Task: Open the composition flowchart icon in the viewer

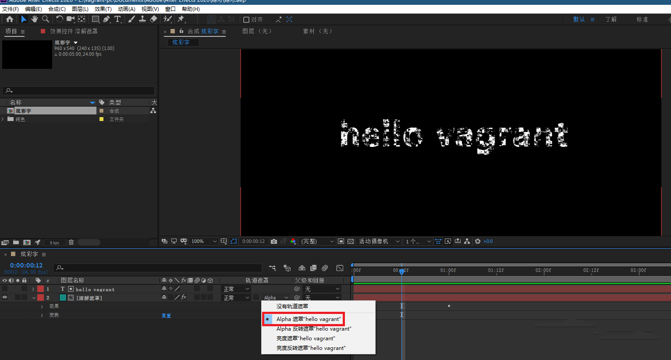Action: (x=467, y=242)
